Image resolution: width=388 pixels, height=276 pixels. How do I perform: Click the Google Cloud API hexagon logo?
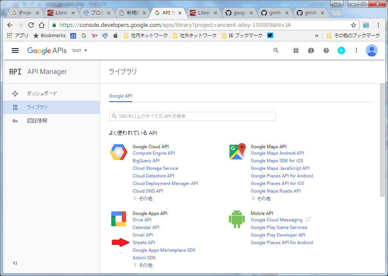pyautogui.click(x=119, y=152)
